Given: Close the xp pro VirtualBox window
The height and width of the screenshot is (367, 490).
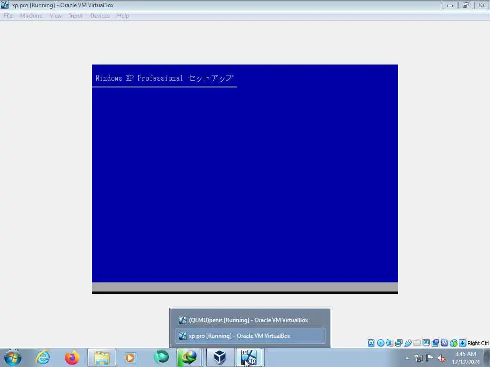Looking at the screenshot, I should (x=481, y=5).
